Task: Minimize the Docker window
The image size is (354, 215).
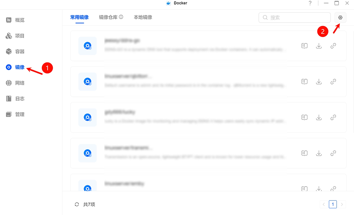Action: pos(326,3)
